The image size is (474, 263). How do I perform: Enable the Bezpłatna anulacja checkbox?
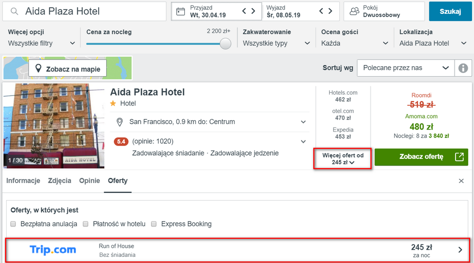pyautogui.click(x=13, y=224)
